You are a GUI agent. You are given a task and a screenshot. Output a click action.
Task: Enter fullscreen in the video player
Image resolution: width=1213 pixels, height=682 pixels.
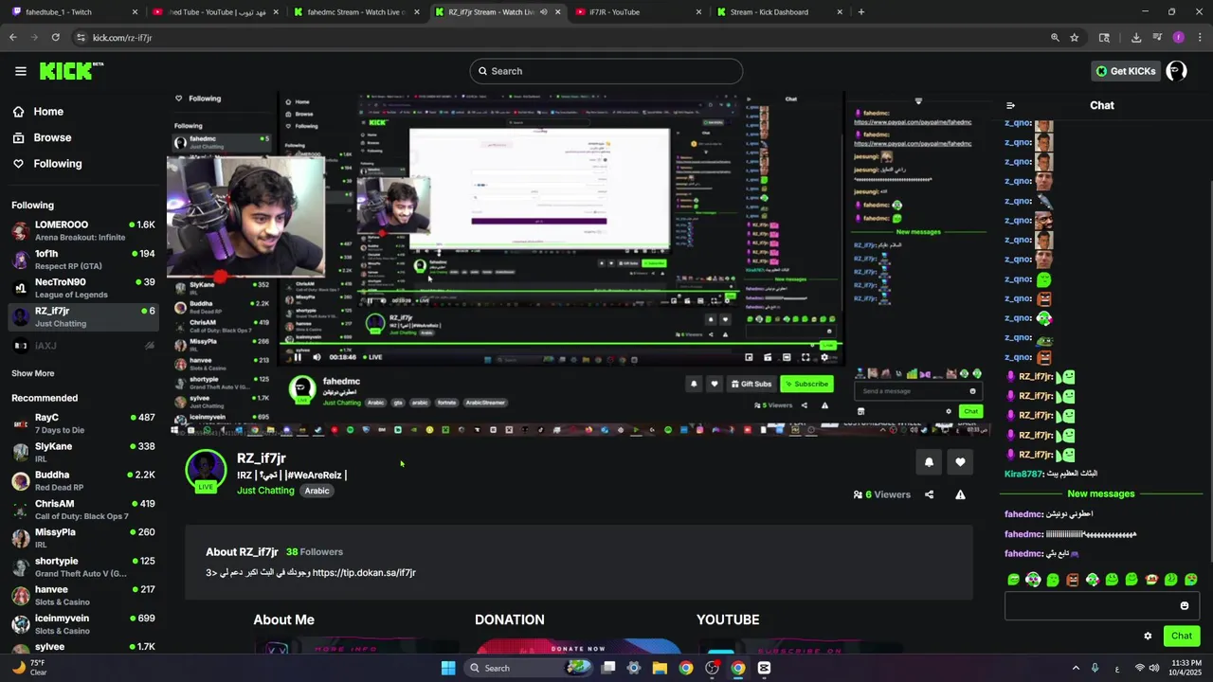click(806, 357)
